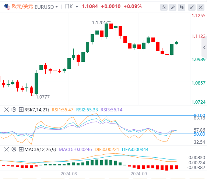Remove the MACD indicator panel

[x=7, y=149]
